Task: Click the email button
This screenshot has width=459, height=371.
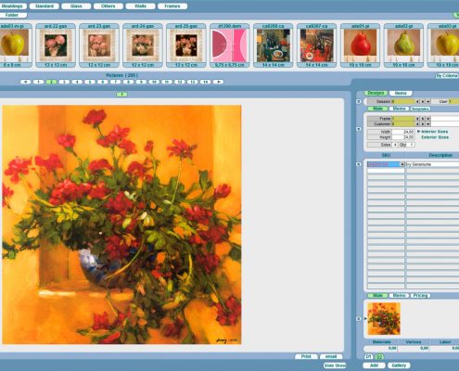Action: 331,356
